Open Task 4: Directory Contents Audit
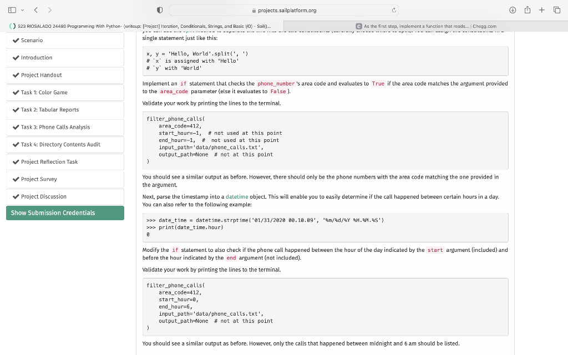This screenshot has height=355, width=568. [x=65, y=145]
